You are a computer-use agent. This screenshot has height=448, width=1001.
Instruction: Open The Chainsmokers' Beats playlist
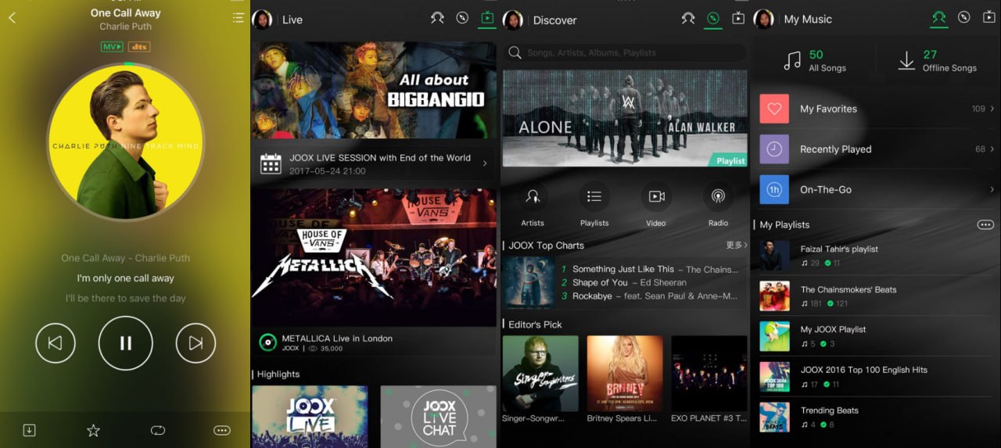tap(849, 296)
